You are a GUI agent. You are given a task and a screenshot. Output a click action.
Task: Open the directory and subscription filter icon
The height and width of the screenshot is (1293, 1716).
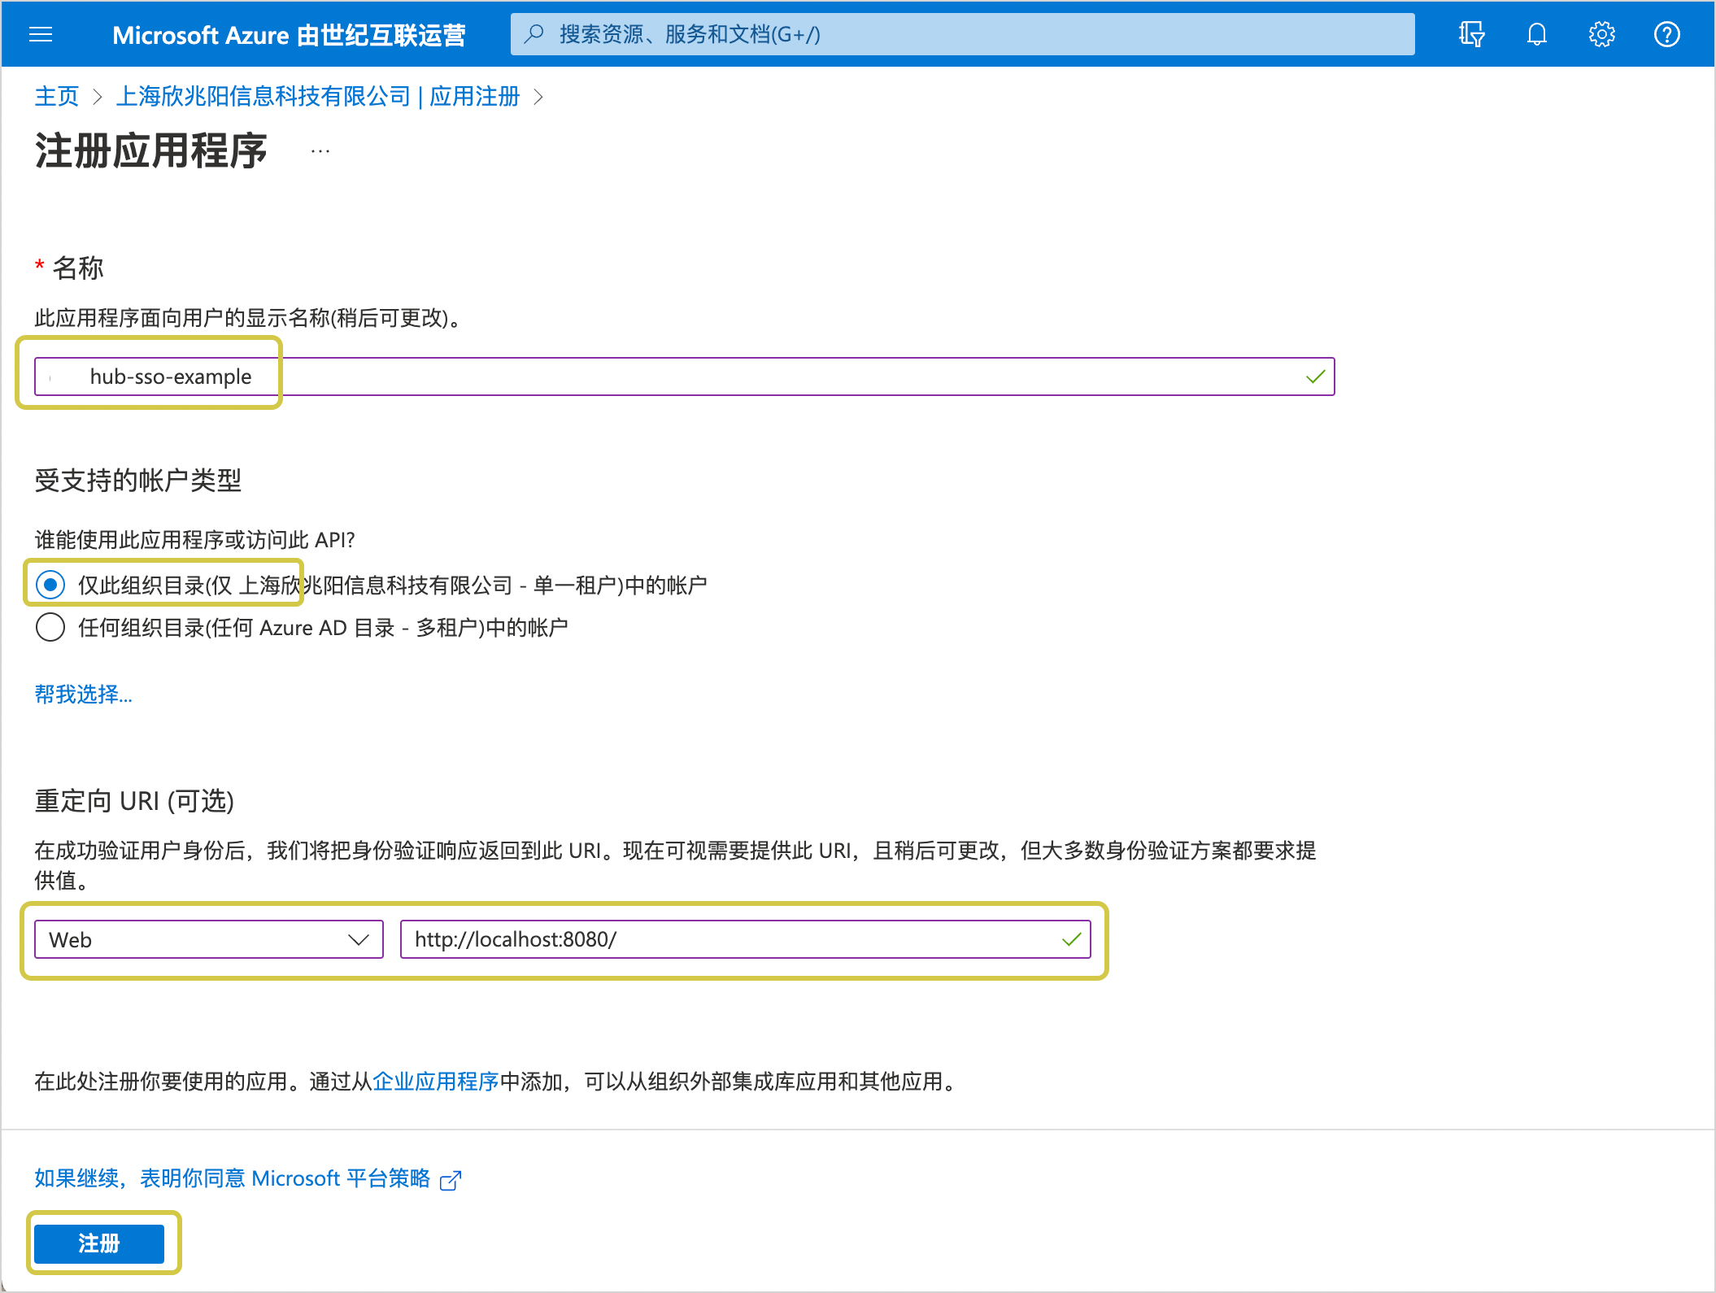(1471, 34)
